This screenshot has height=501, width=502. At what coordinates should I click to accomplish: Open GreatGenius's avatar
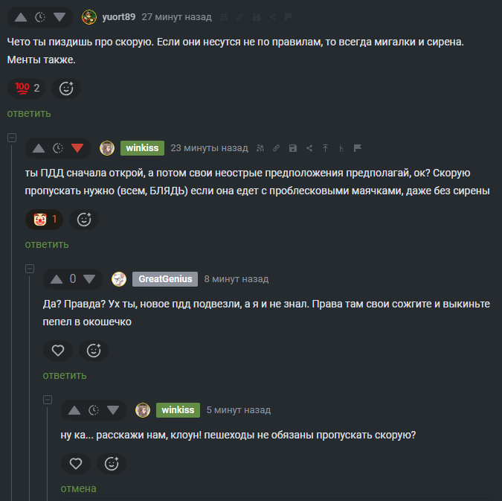pyautogui.click(x=119, y=279)
